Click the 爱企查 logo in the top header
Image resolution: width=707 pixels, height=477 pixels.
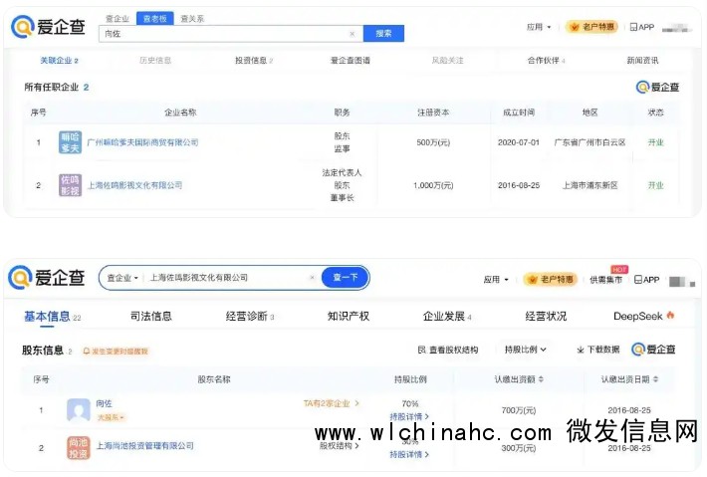point(49,28)
